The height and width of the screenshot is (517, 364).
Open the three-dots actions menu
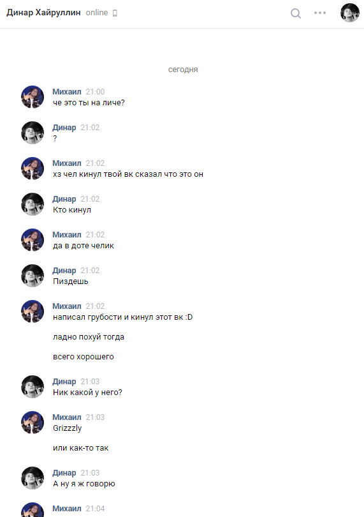[320, 13]
